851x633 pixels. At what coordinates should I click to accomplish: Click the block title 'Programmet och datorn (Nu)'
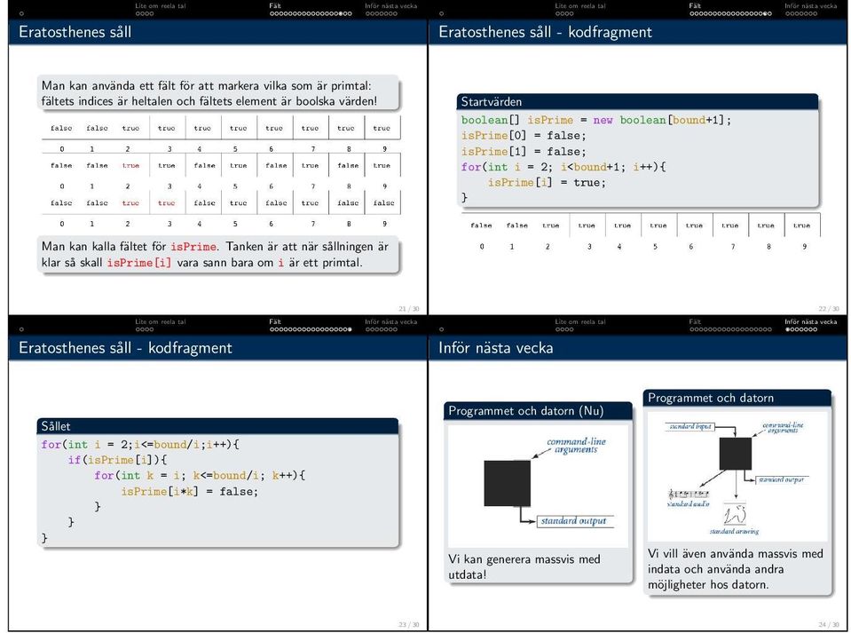[526, 411]
